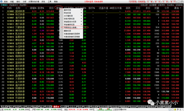184x111 pixels.
Task: Open the 科创 bottom tab
Action: 29,107
